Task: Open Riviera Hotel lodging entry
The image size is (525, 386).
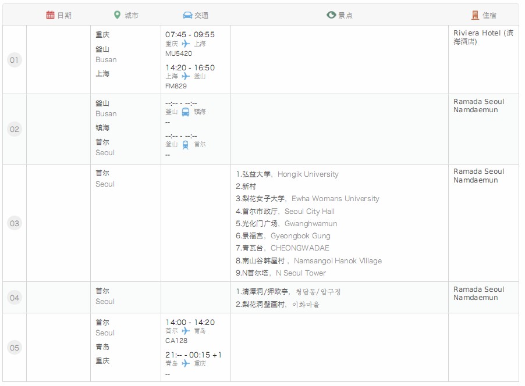Action: point(483,38)
